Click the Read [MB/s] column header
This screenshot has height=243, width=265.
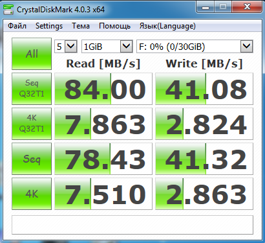click(x=103, y=64)
